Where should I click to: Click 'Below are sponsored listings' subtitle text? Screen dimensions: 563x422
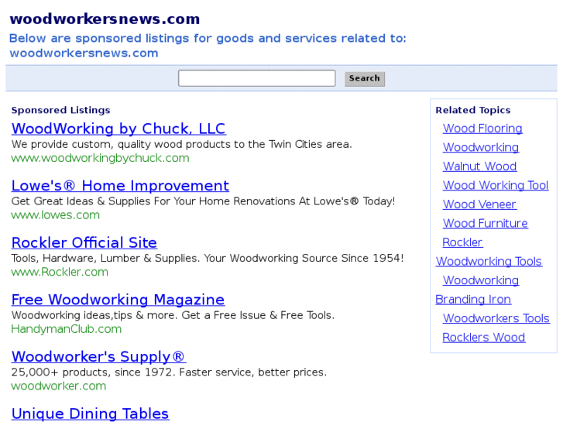pyautogui.click(x=208, y=46)
